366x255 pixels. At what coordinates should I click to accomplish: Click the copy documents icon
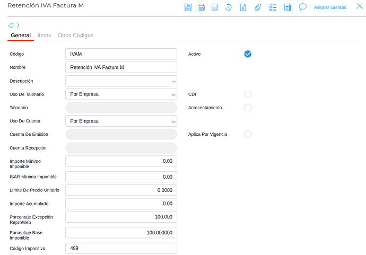215,7
